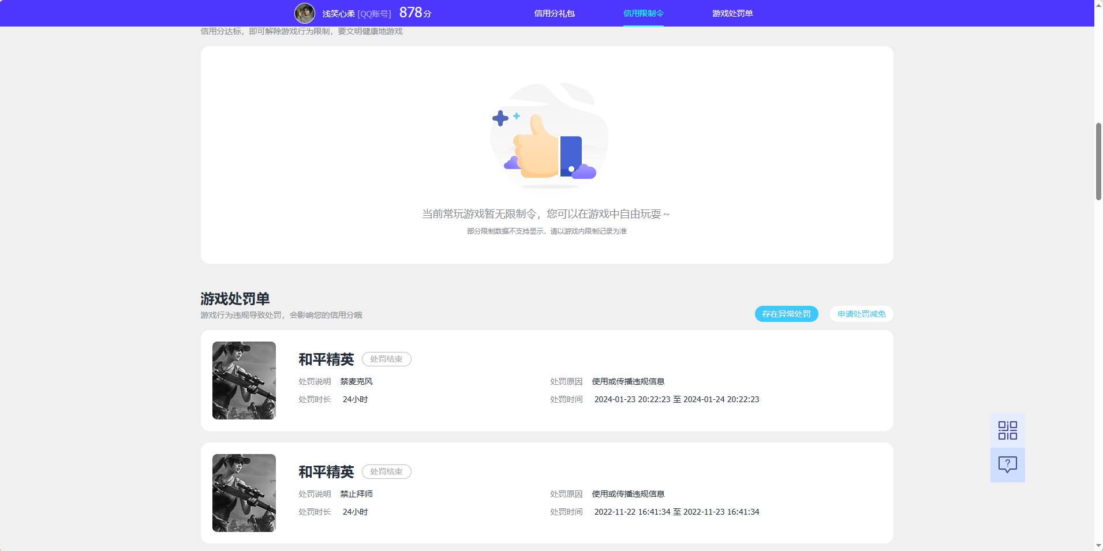Open the help question floating icon
This screenshot has width=1103, height=551.
(x=1008, y=465)
